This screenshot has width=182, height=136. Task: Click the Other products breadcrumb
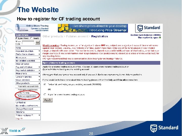(53, 36)
